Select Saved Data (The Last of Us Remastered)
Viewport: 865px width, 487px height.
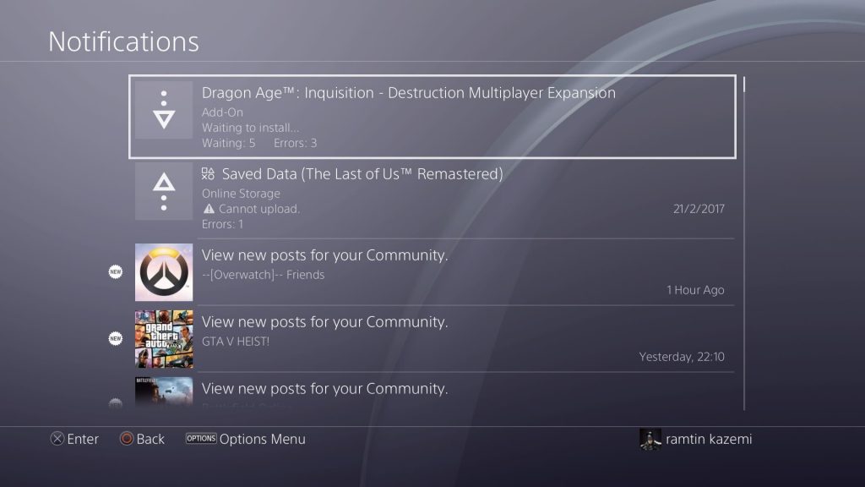362,174
